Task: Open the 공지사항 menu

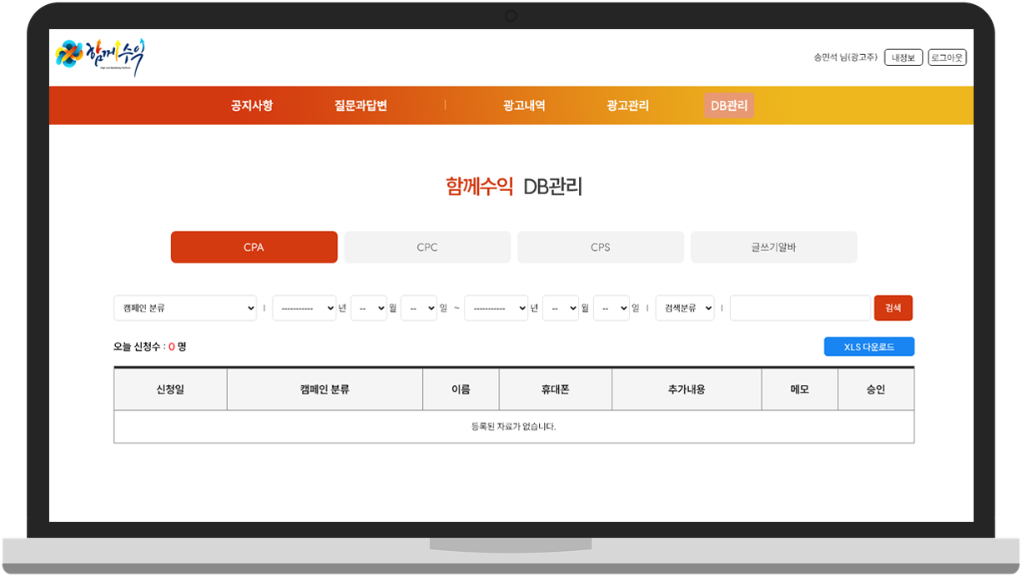Action: [252, 106]
